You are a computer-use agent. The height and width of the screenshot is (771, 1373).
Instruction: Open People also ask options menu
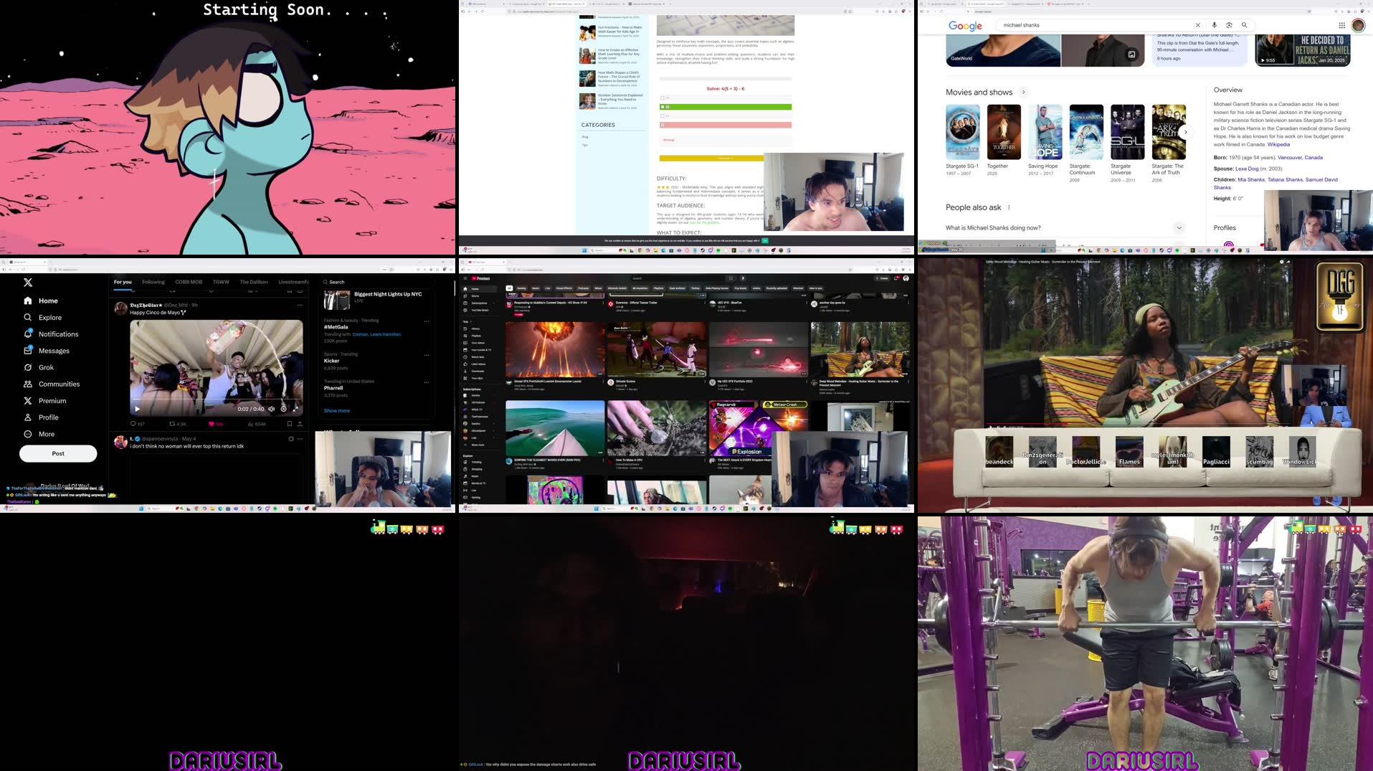pyautogui.click(x=1009, y=207)
